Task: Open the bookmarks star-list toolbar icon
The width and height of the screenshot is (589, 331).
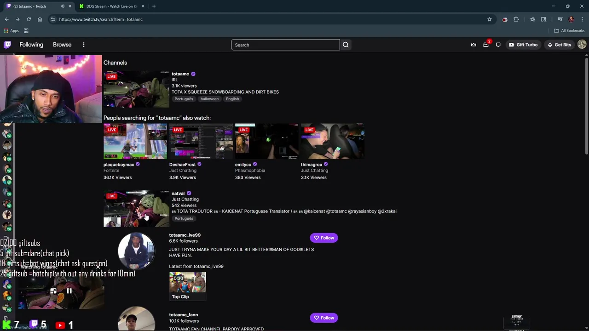Action: click(x=532, y=19)
